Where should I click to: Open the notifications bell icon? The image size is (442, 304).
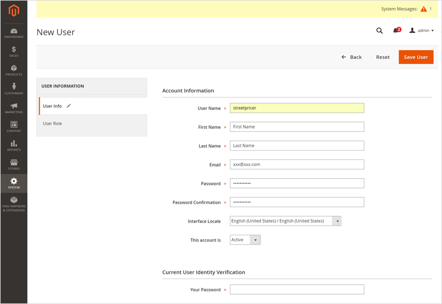coord(396,31)
